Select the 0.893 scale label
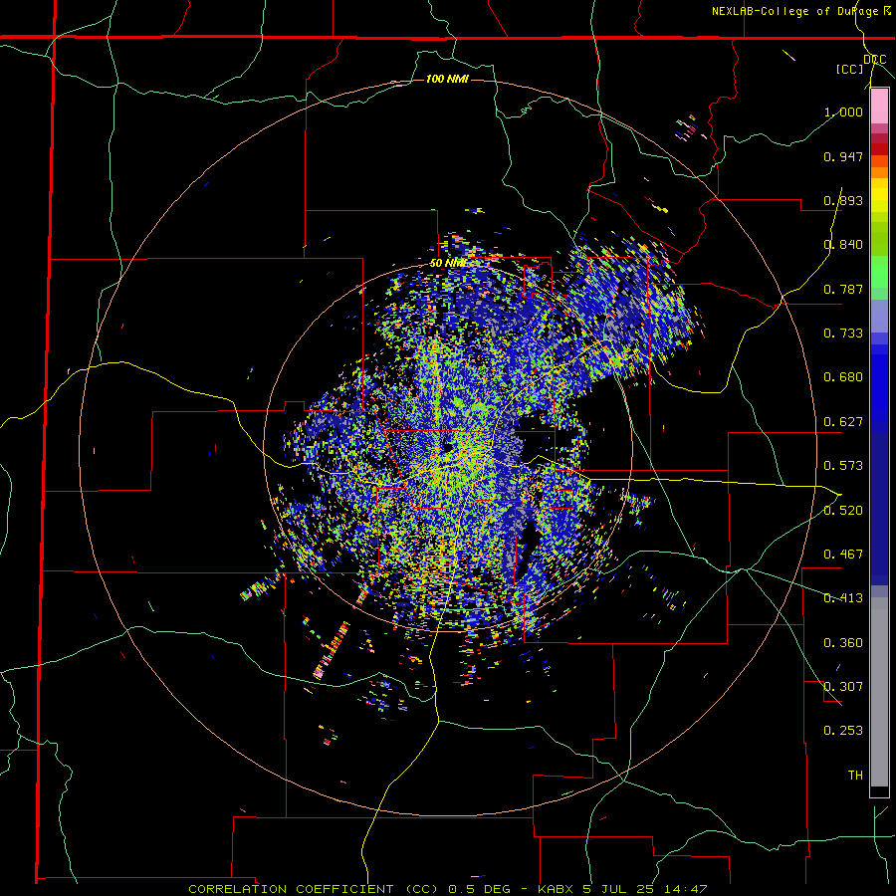Image resolution: width=896 pixels, height=896 pixels. pos(843,200)
